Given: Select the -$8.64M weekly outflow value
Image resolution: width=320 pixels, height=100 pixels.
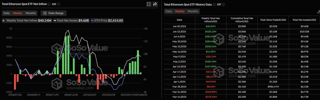Looking at the screenshot, I should click(211, 87).
